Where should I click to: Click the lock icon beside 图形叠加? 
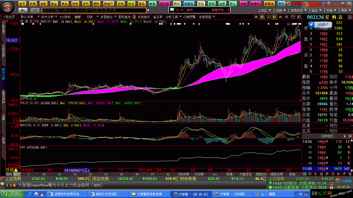click(x=134, y=17)
